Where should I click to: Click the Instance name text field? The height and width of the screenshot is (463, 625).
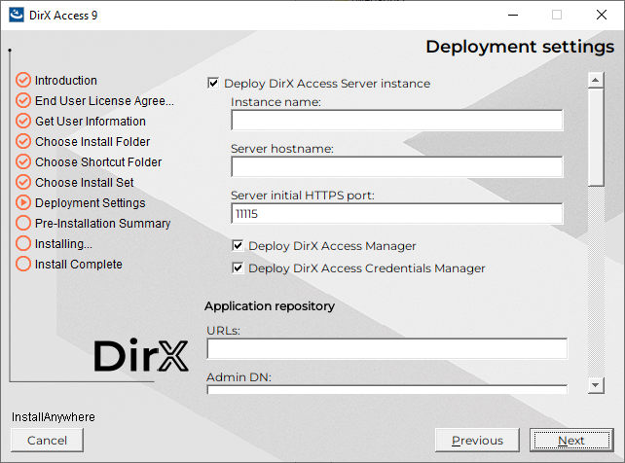tap(396, 120)
